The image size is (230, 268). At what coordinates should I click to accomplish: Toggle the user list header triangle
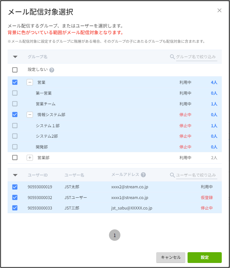click(15, 175)
